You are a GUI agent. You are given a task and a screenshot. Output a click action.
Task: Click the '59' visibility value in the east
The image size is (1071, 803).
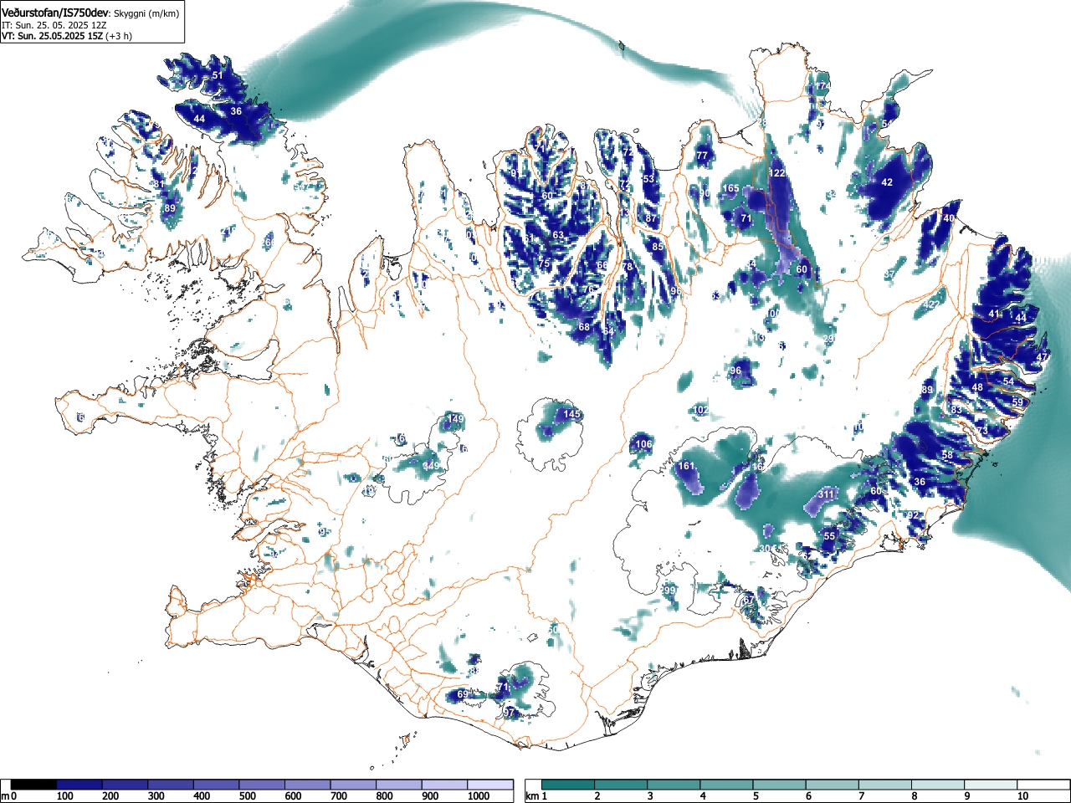(1017, 402)
